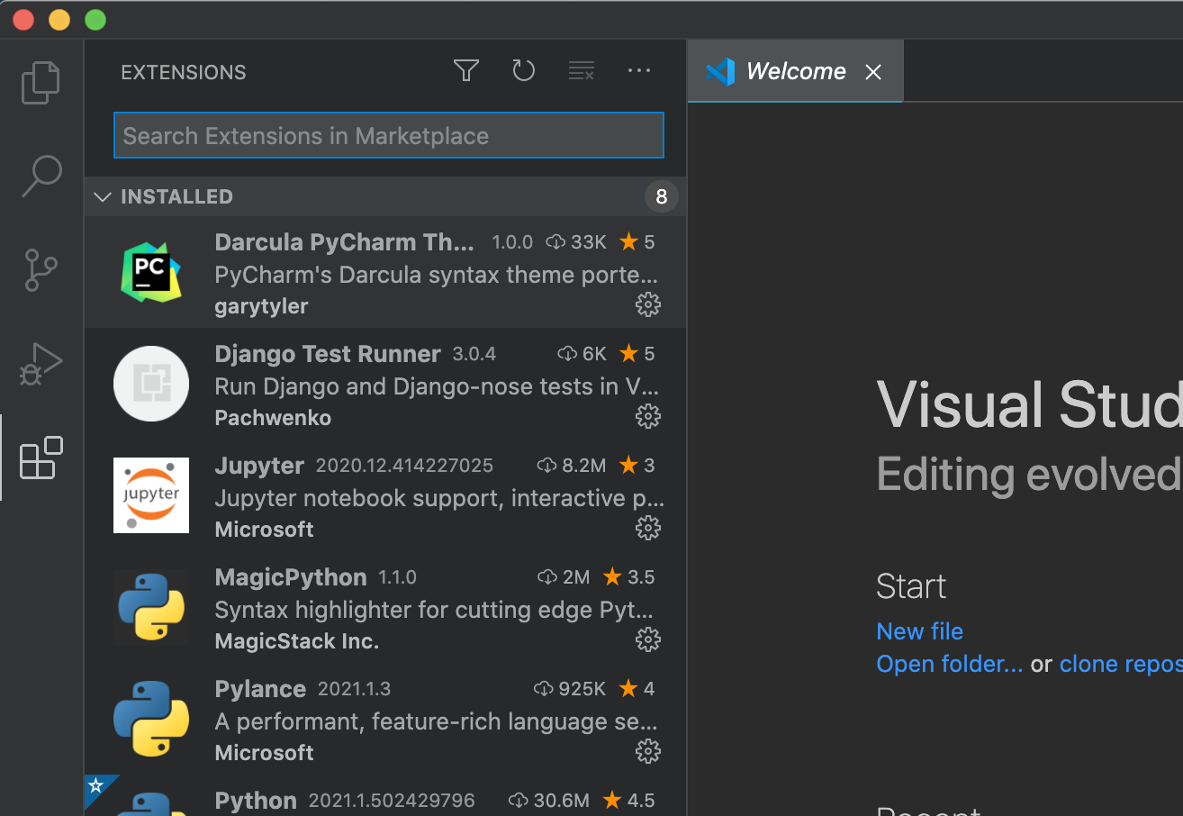
Task: Click the Jupyter extension logo
Action: [x=151, y=495]
